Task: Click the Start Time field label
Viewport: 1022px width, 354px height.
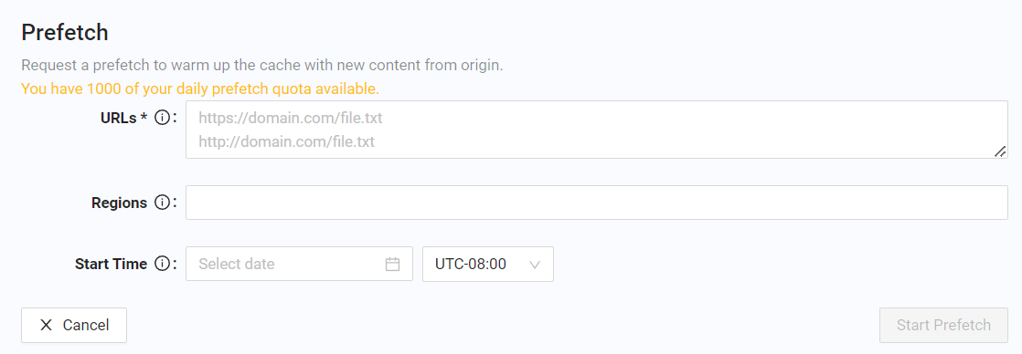Action: 111,265
